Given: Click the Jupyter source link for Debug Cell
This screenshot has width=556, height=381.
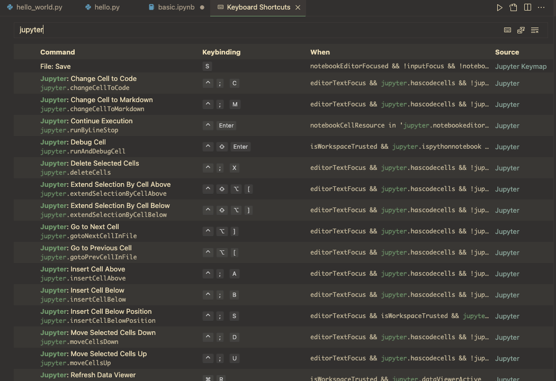Looking at the screenshot, I should click(x=507, y=147).
